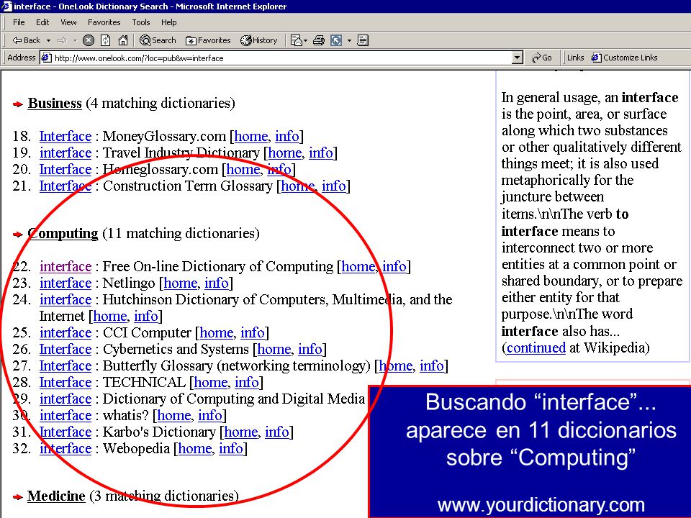Open interface entry for Dictionary of Computing

[66, 399]
